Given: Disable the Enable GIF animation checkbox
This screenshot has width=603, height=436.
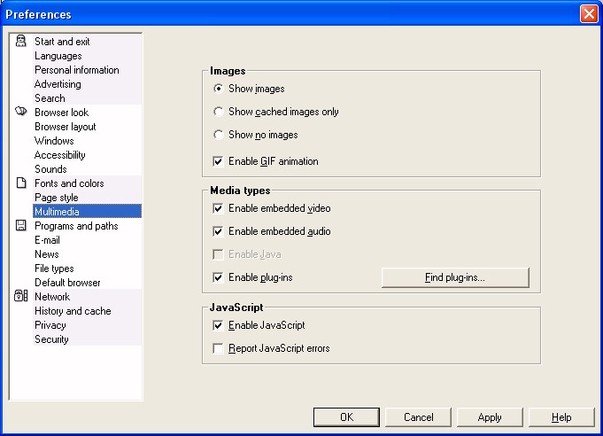Looking at the screenshot, I should [218, 161].
